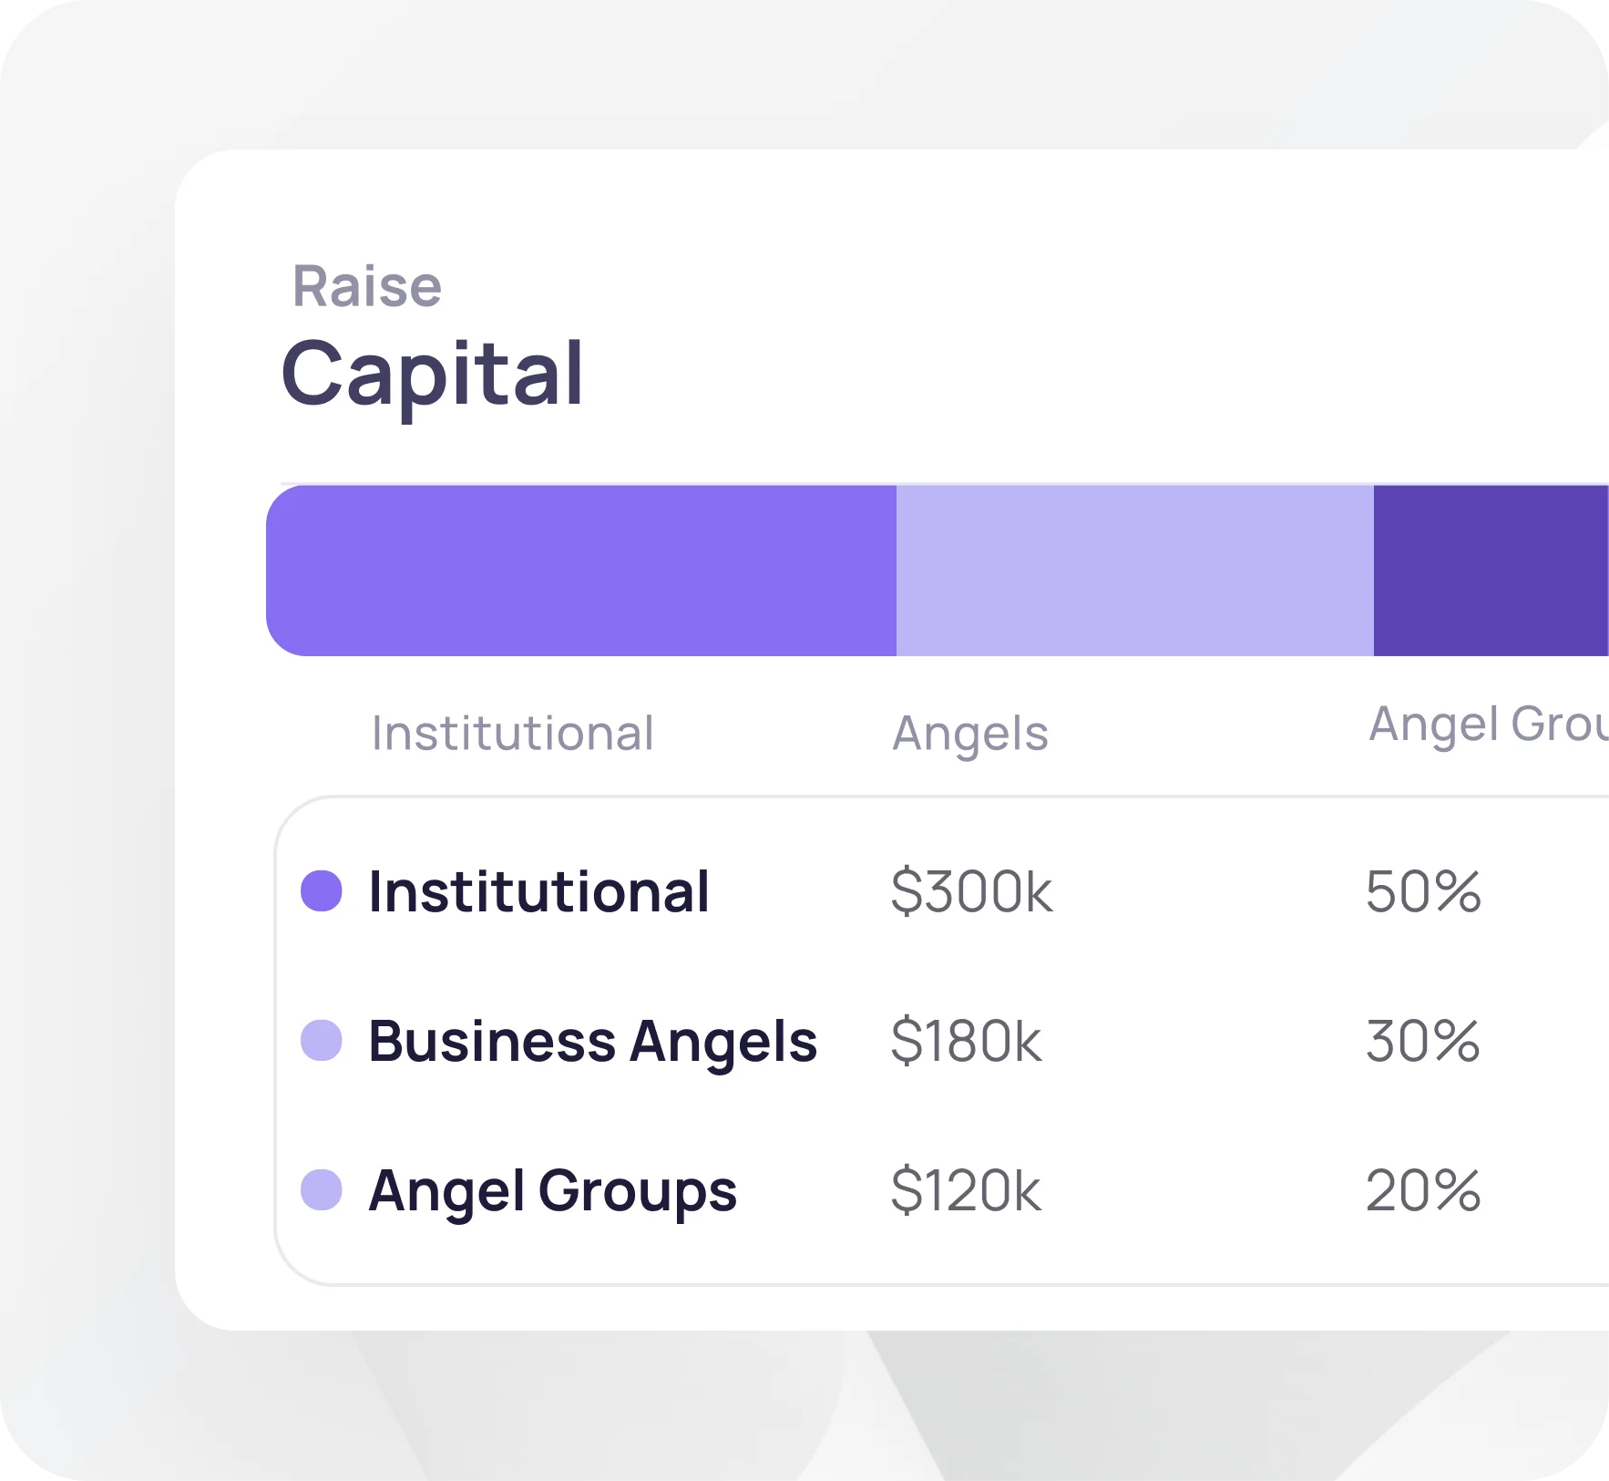Open the Angel Groups row
Image resolution: width=1609 pixels, height=1481 pixels.
point(942,1189)
